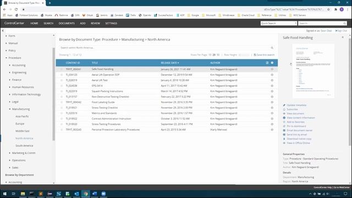Click the envelope icon next to Email document owner

(x=284, y=130)
